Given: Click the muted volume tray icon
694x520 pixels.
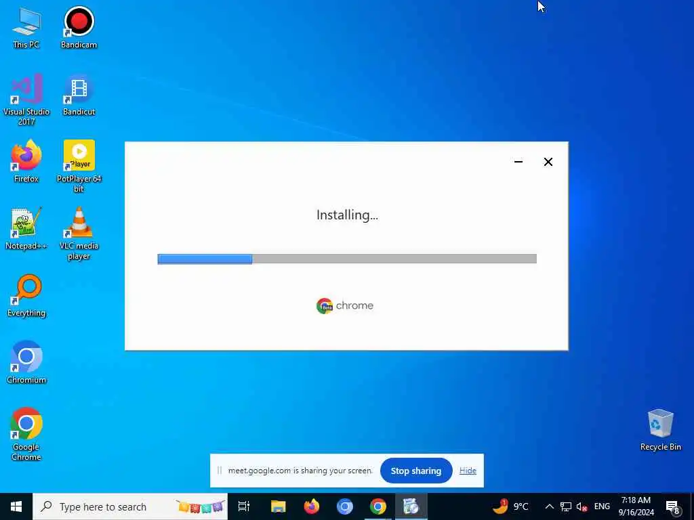Looking at the screenshot, I should coord(581,506).
